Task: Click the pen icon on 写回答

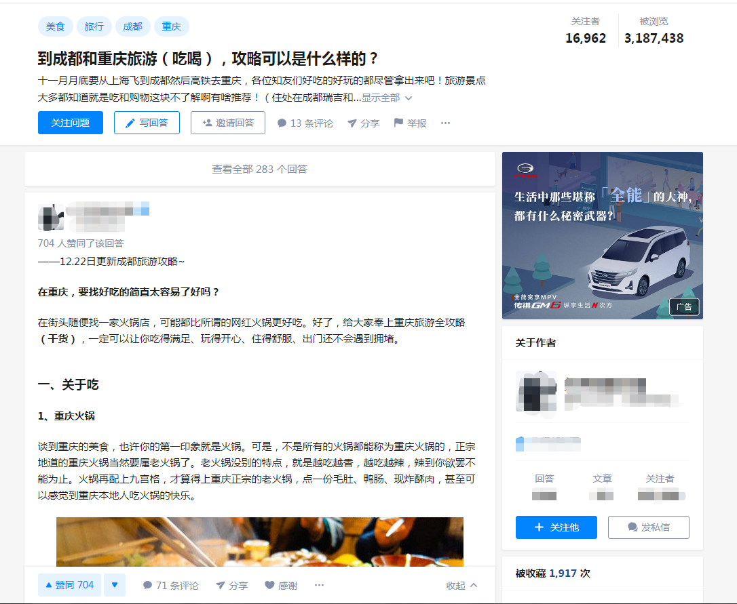Action: pos(131,123)
